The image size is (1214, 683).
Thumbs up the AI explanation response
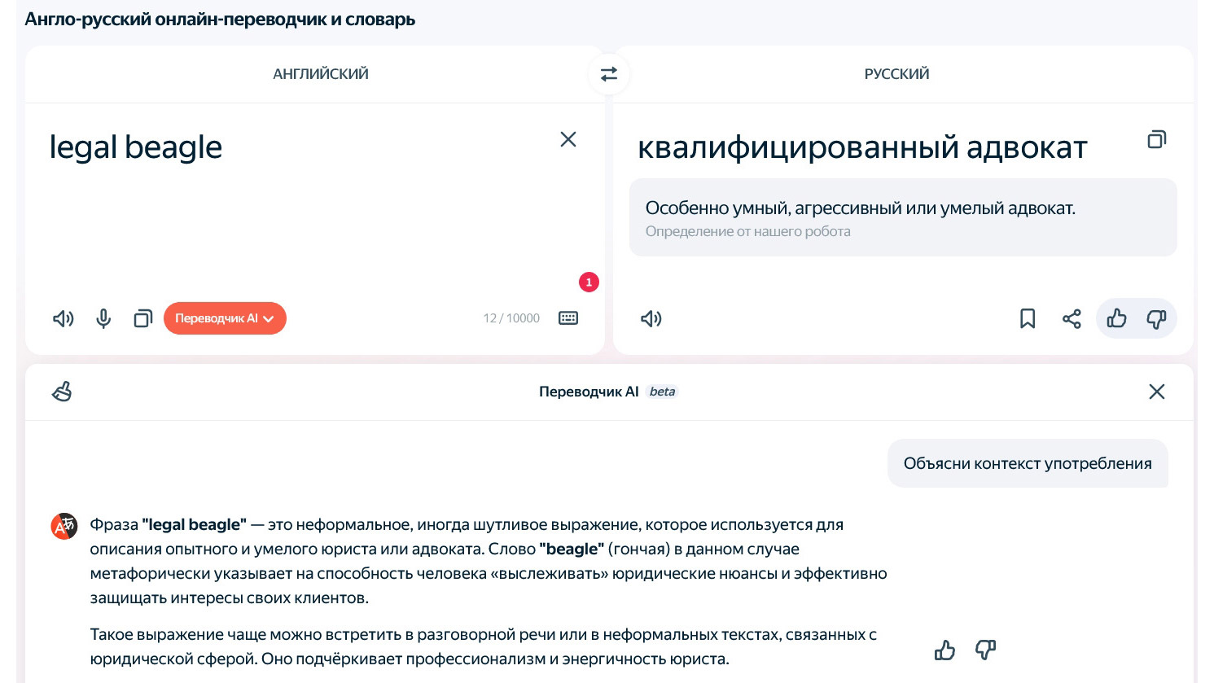[x=944, y=650]
